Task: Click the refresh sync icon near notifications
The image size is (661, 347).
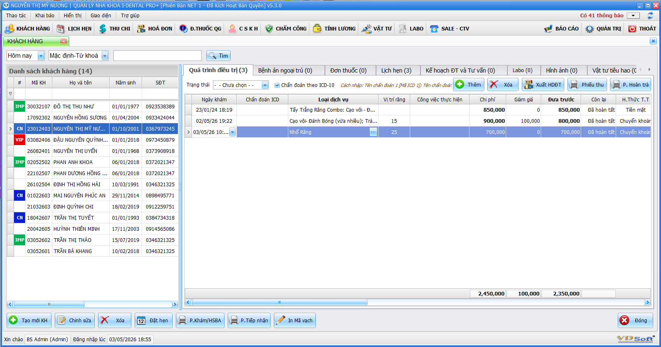Action: click(x=650, y=16)
